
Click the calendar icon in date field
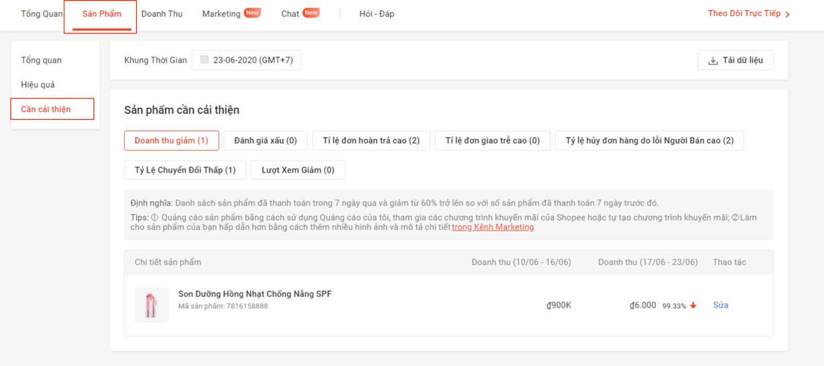point(204,60)
